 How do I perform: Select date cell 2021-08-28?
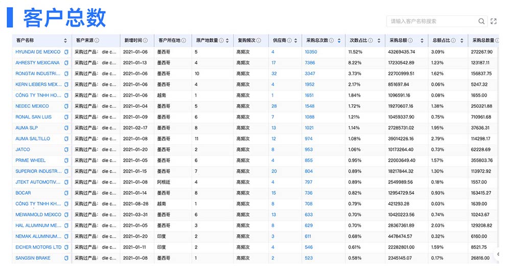[x=135, y=203]
